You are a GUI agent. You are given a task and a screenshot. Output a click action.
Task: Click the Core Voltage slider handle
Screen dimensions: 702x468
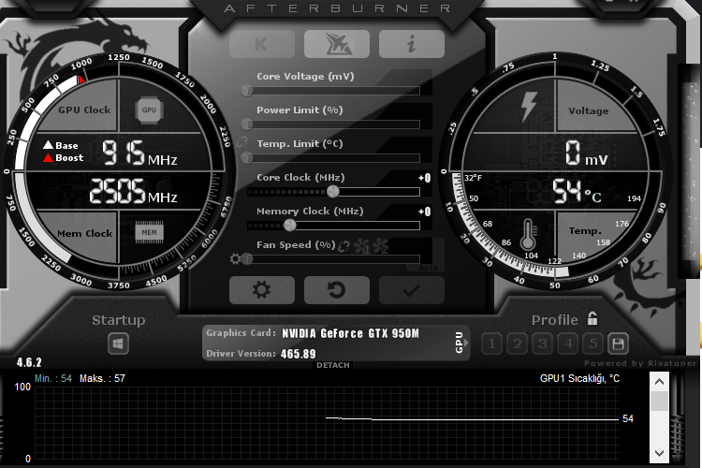(247, 91)
